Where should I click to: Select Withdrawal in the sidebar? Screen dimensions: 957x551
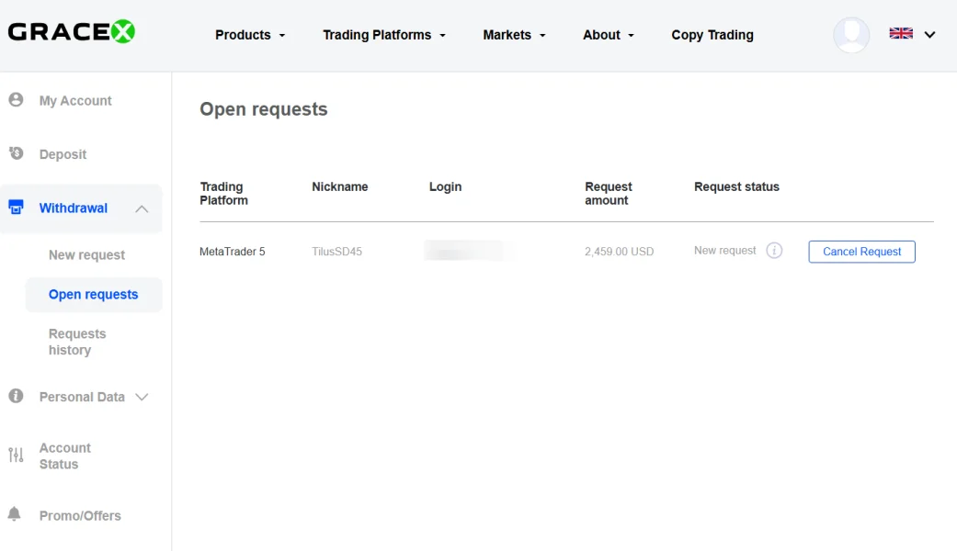click(74, 208)
